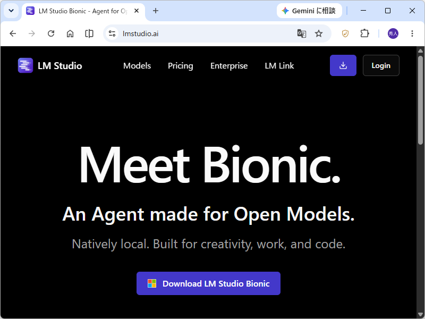
Task: Click the LM Studio logo icon
Action: tap(25, 65)
